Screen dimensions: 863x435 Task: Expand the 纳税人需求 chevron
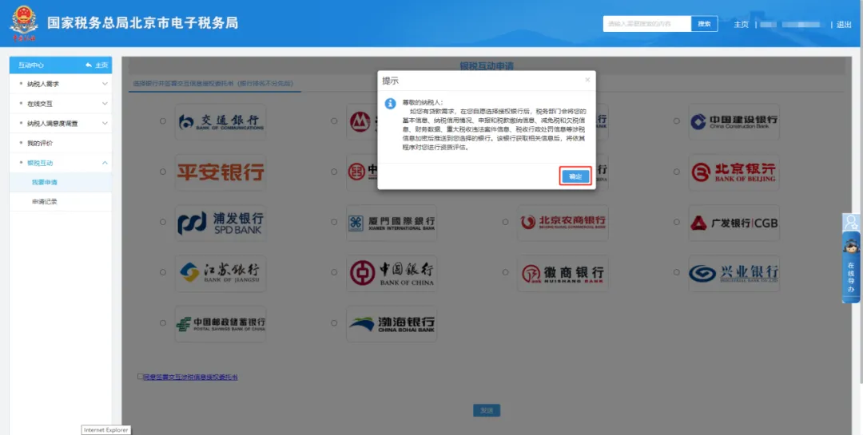(105, 84)
